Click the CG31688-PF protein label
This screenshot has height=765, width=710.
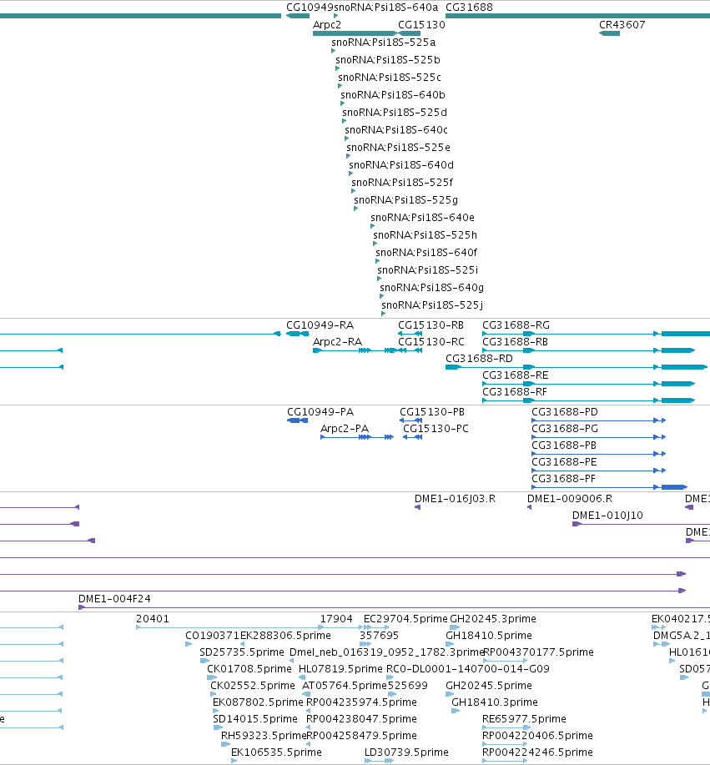pos(564,479)
